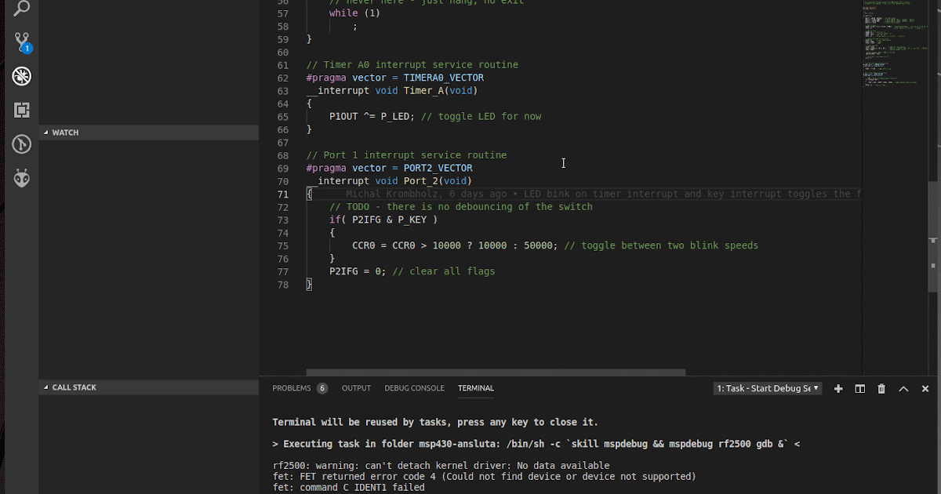
Task: Switch to the DEBUG CONSOLE tab
Action: [x=414, y=388]
